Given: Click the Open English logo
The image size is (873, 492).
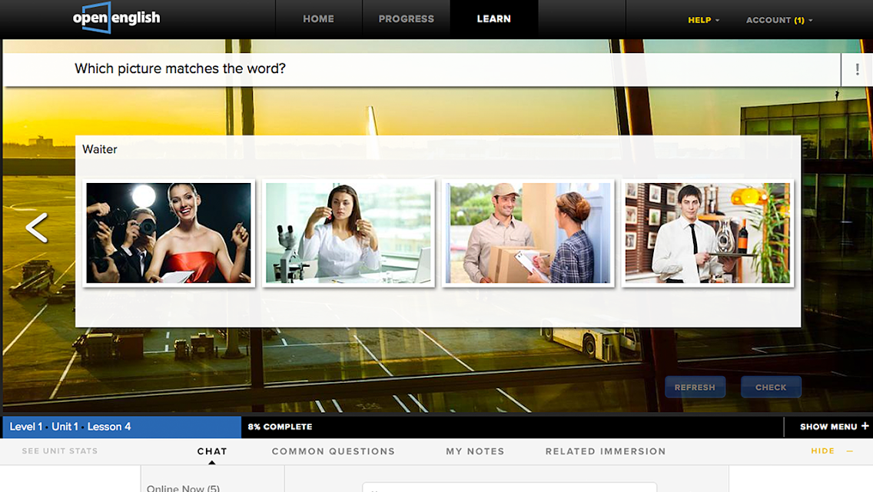Looking at the screenshot, I should coord(116,18).
